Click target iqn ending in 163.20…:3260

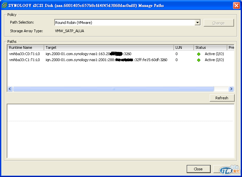tap(89, 54)
